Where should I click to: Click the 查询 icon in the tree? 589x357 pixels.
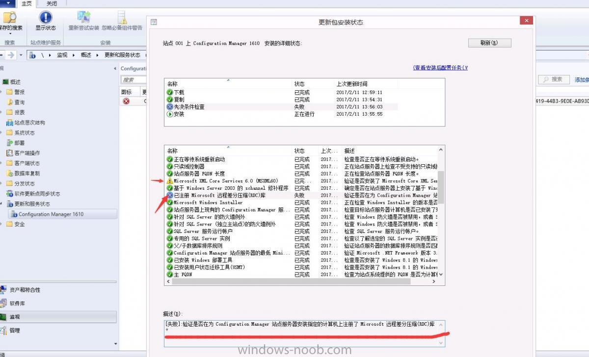point(10,102)
